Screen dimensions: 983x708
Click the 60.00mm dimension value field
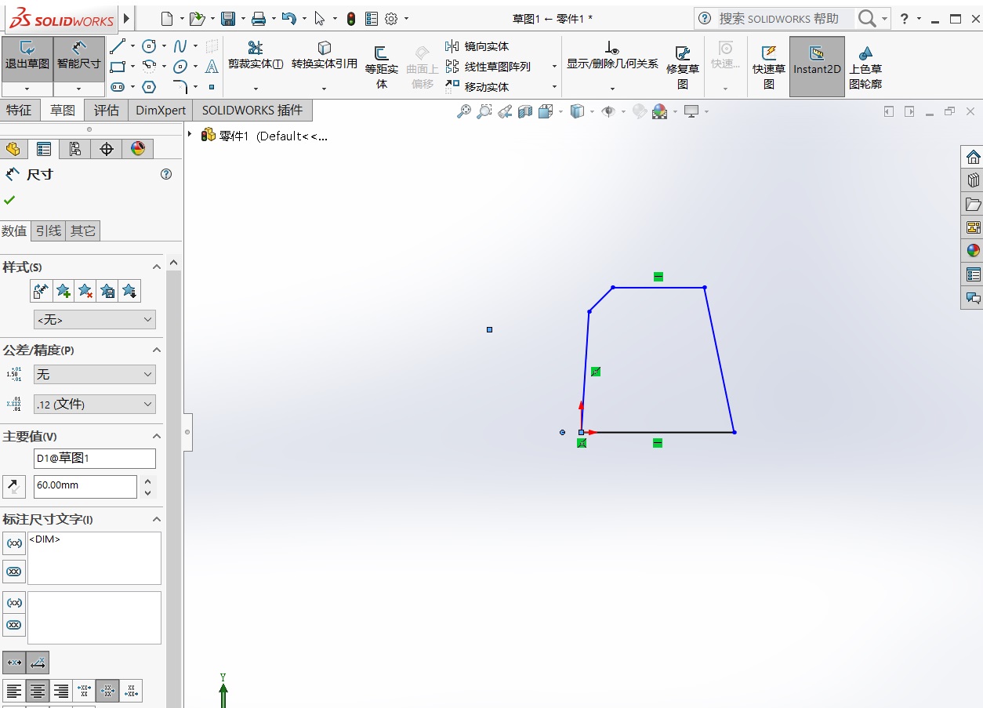(85, 486)
